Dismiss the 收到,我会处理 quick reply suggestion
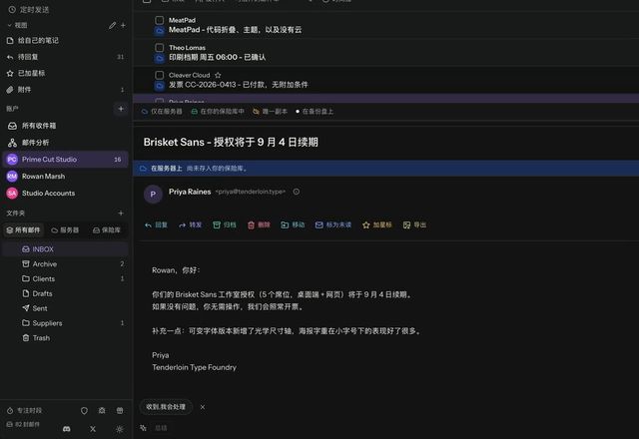This screenshot has height=439, width=639. pyautogui.click(x=203, y=407)
